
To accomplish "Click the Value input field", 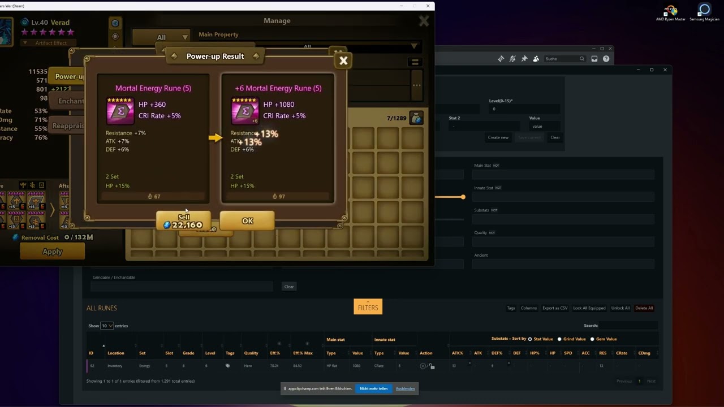I will 545,126.
